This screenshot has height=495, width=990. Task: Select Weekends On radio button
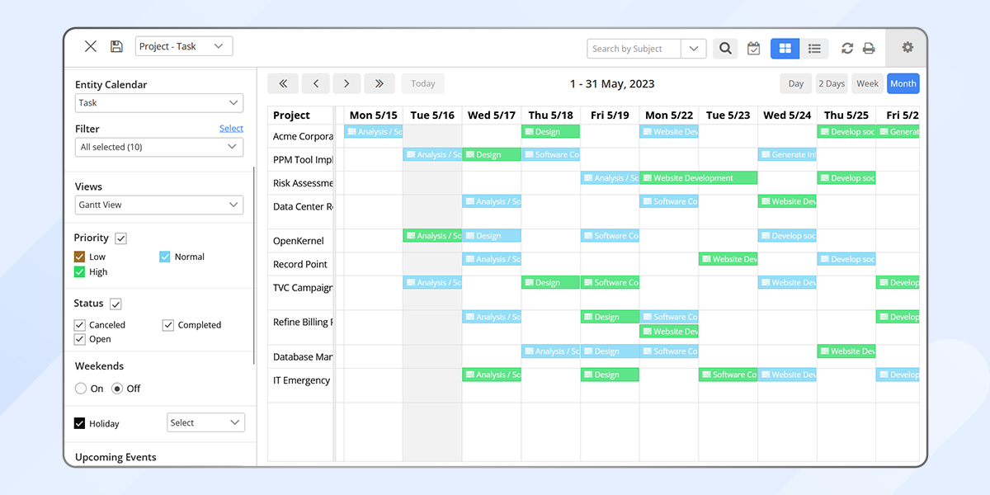tap(81, 389)
